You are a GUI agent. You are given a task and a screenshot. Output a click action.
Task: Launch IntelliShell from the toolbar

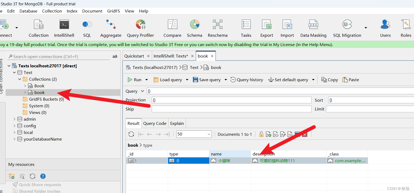(64, 28)
